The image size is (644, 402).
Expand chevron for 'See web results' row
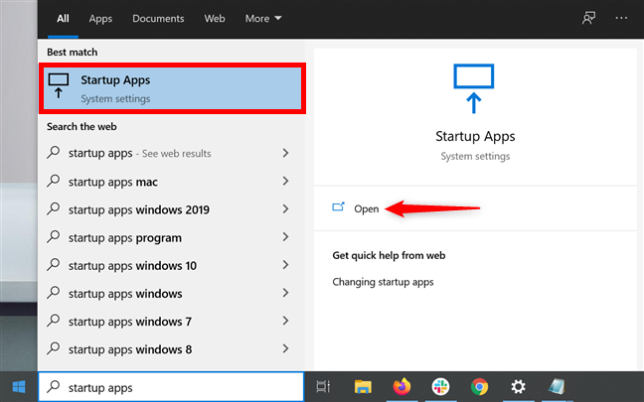(285, 153)
